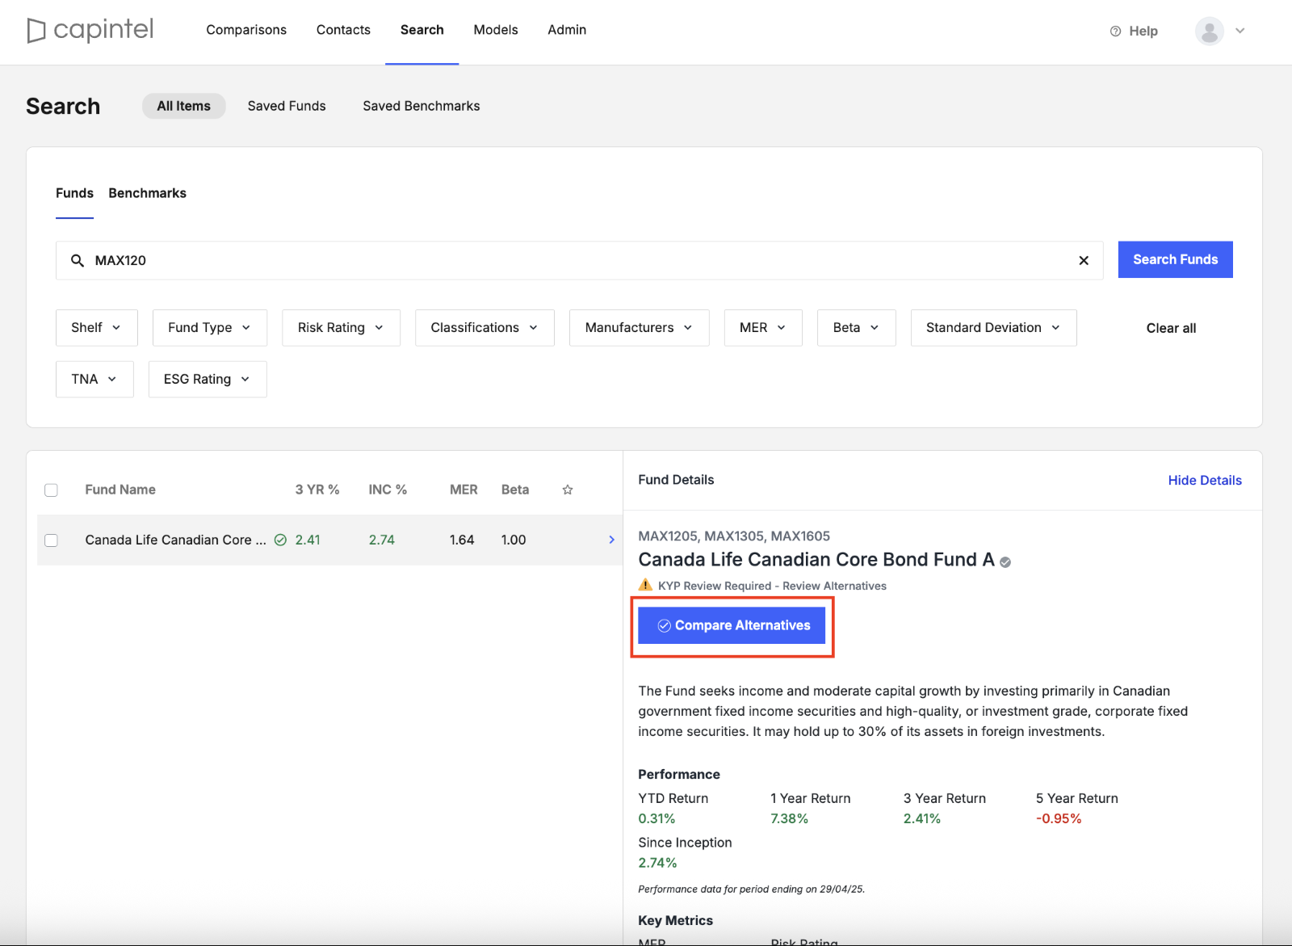Go to Comparisons in top navigation
Image resolution: width=1292 pixels, height=946 pixels.
(246, 30)
